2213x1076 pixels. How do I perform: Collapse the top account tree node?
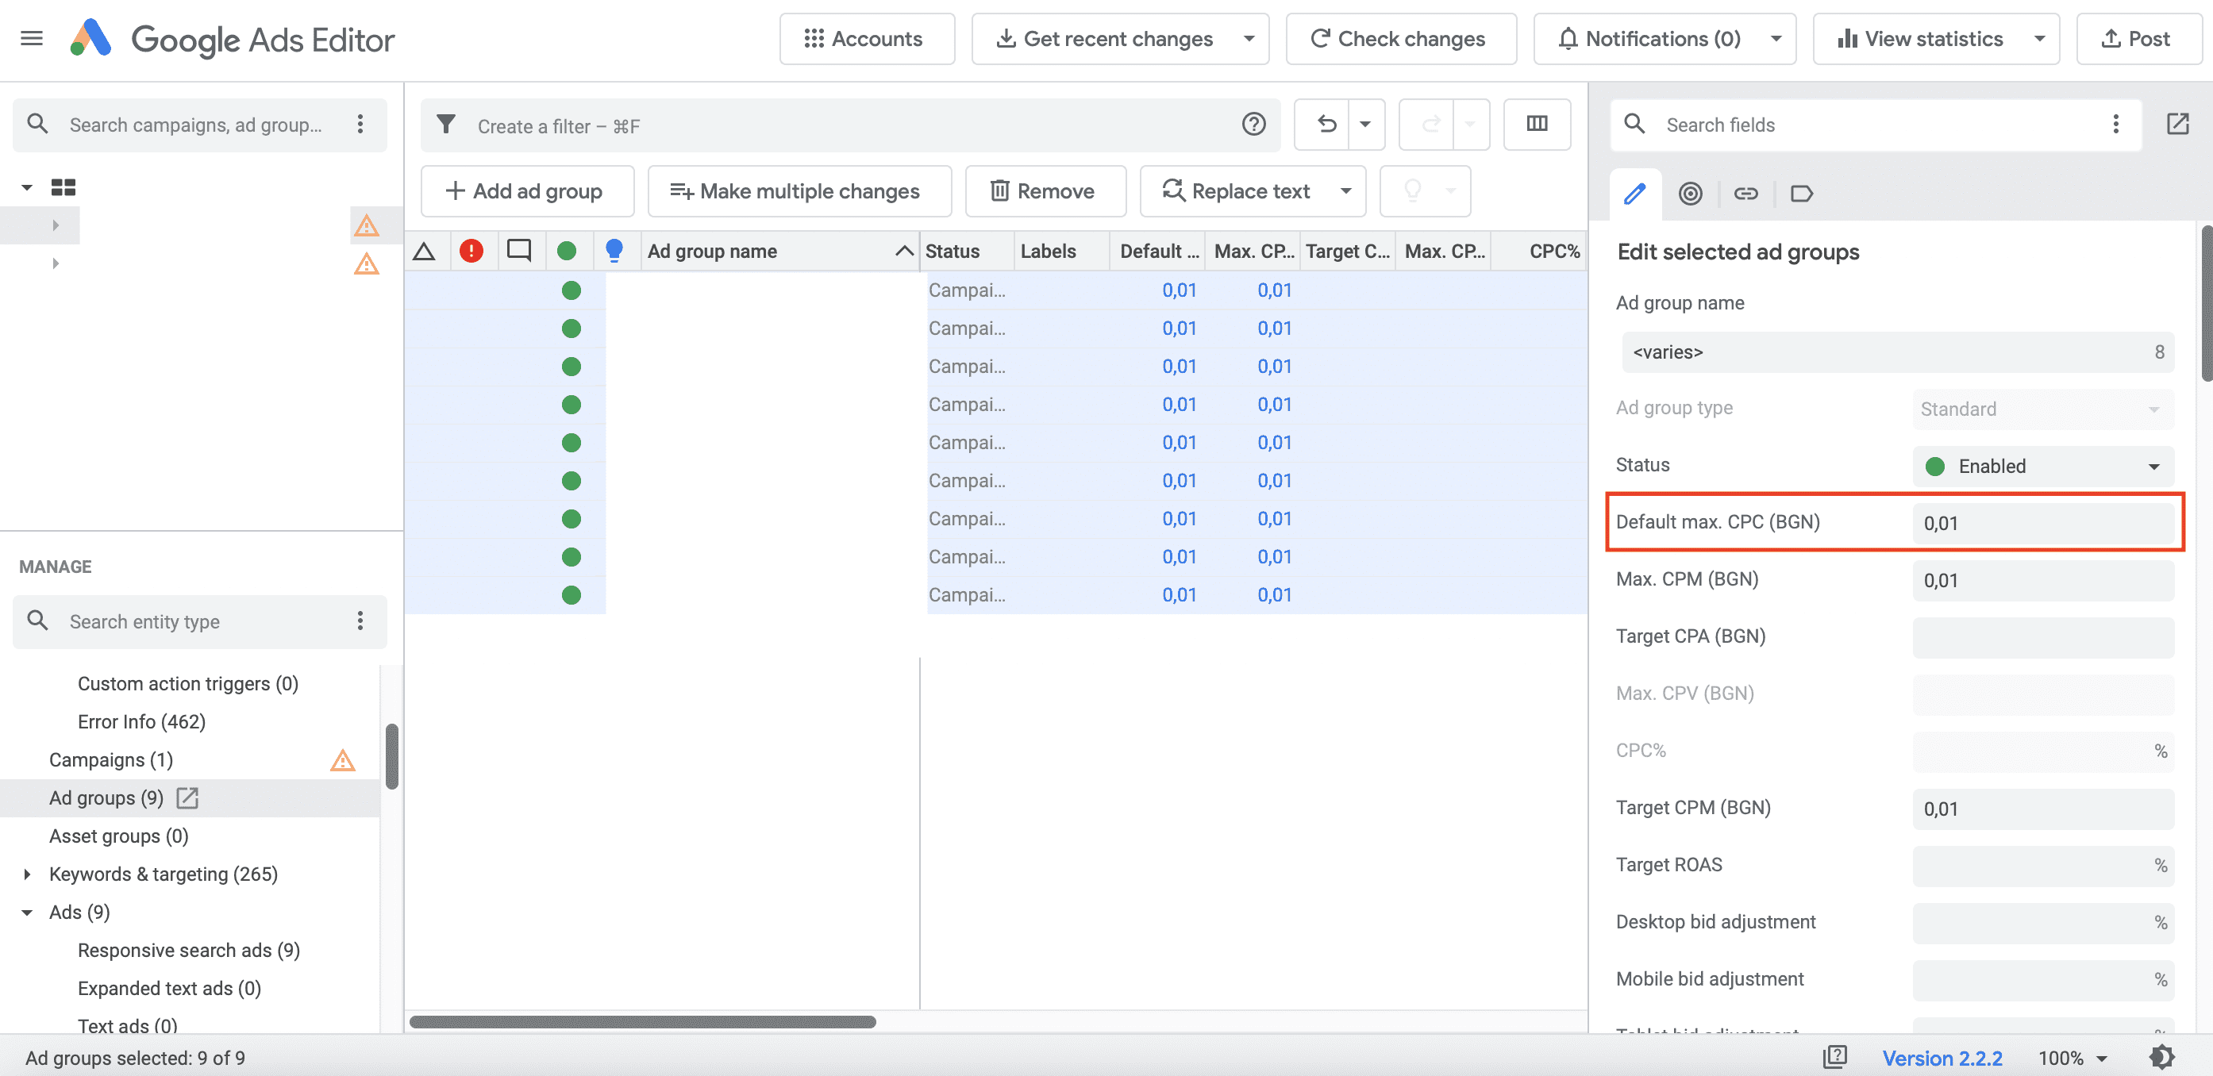coord(28,187)
